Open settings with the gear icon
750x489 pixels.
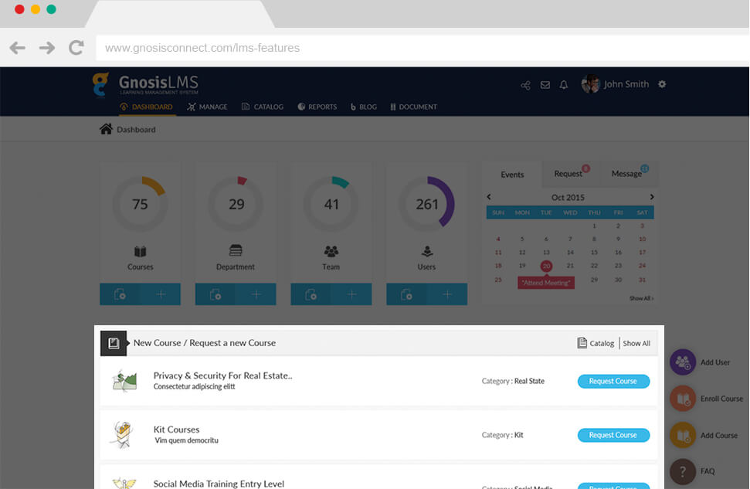[661, 85]
